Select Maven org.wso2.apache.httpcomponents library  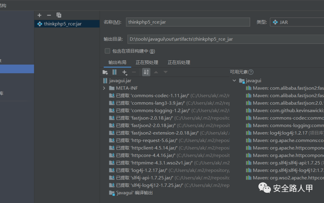285,178
